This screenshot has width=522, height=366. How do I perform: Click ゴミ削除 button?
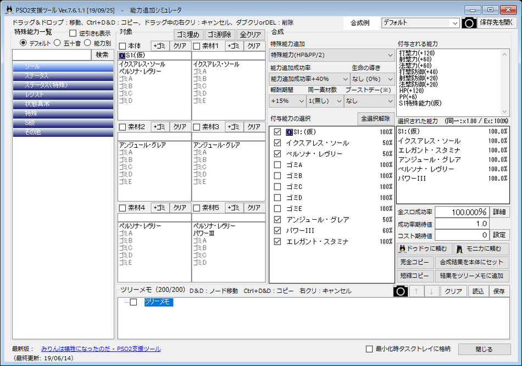pyautogui.click(x=219, y=35)
